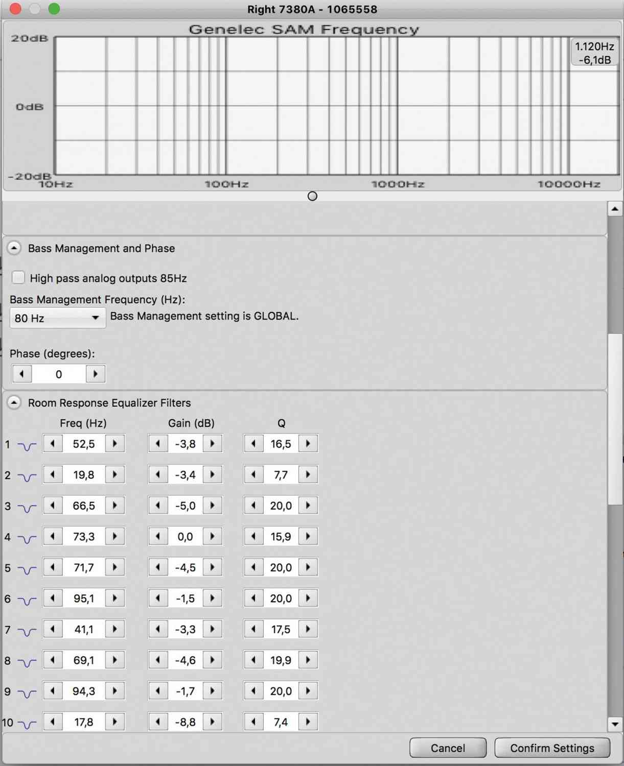Click scrollbar up arrow
Viewport: 624px width, 766px height.
click(x=615, y=209)
